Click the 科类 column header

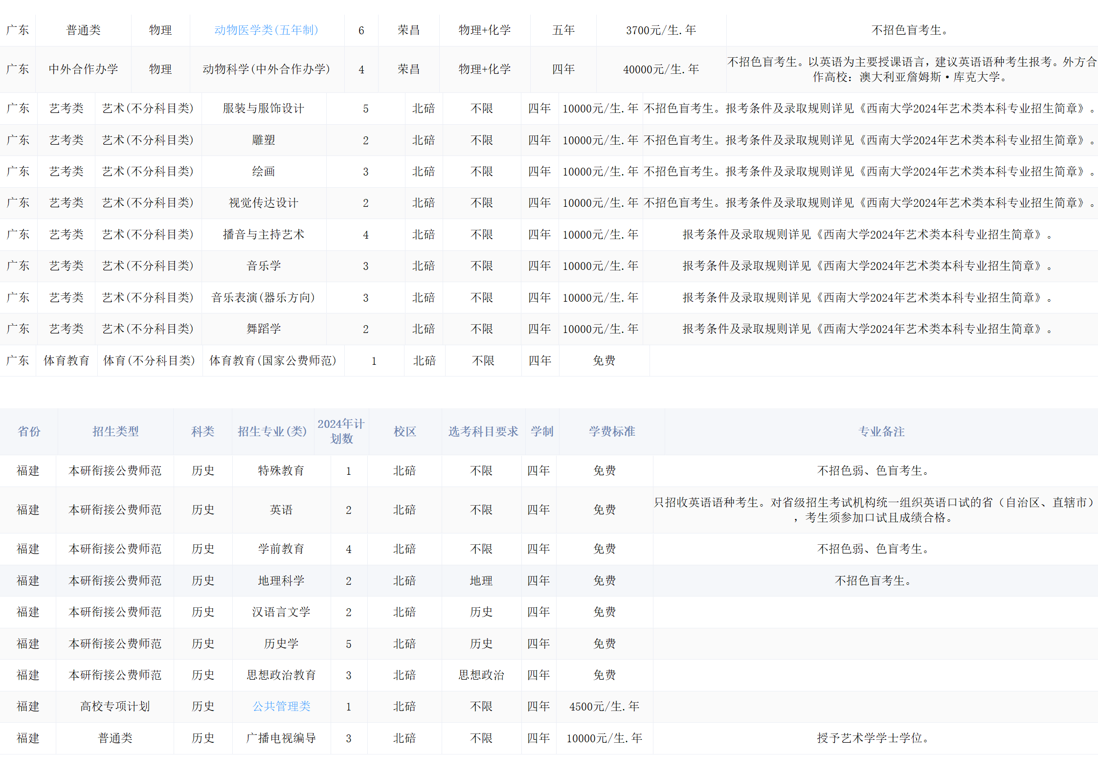(x=202, y=431)
